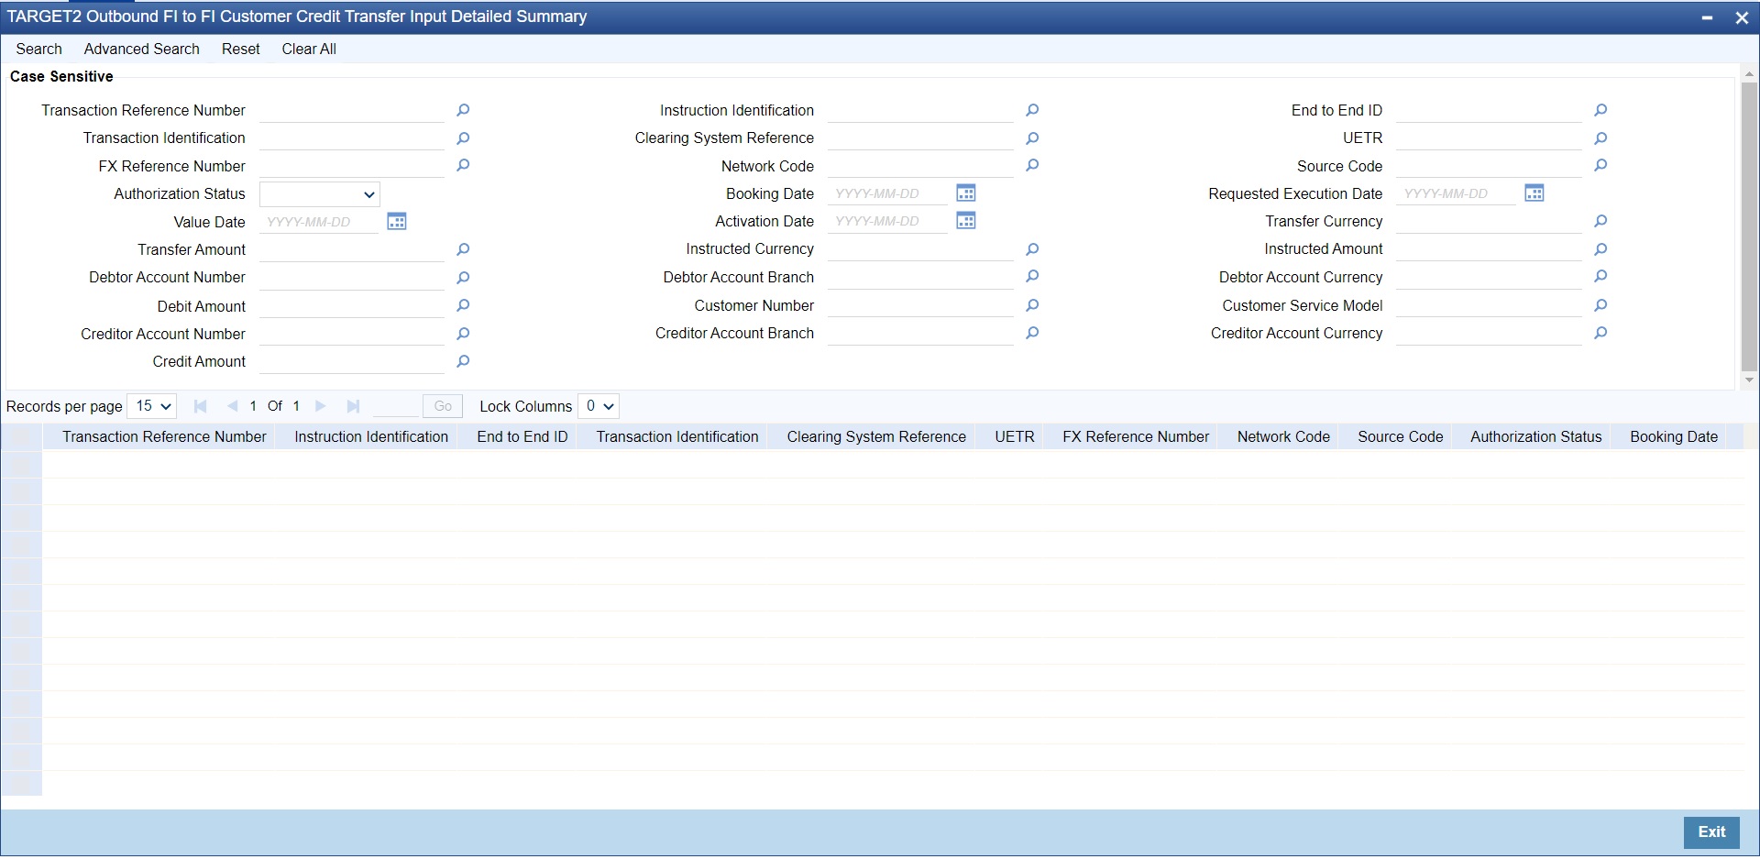Image resolution: width=1760 pixels, height=859 pixels.
Task: Open lookup for End to End ID
Action: click(1600, 110)
